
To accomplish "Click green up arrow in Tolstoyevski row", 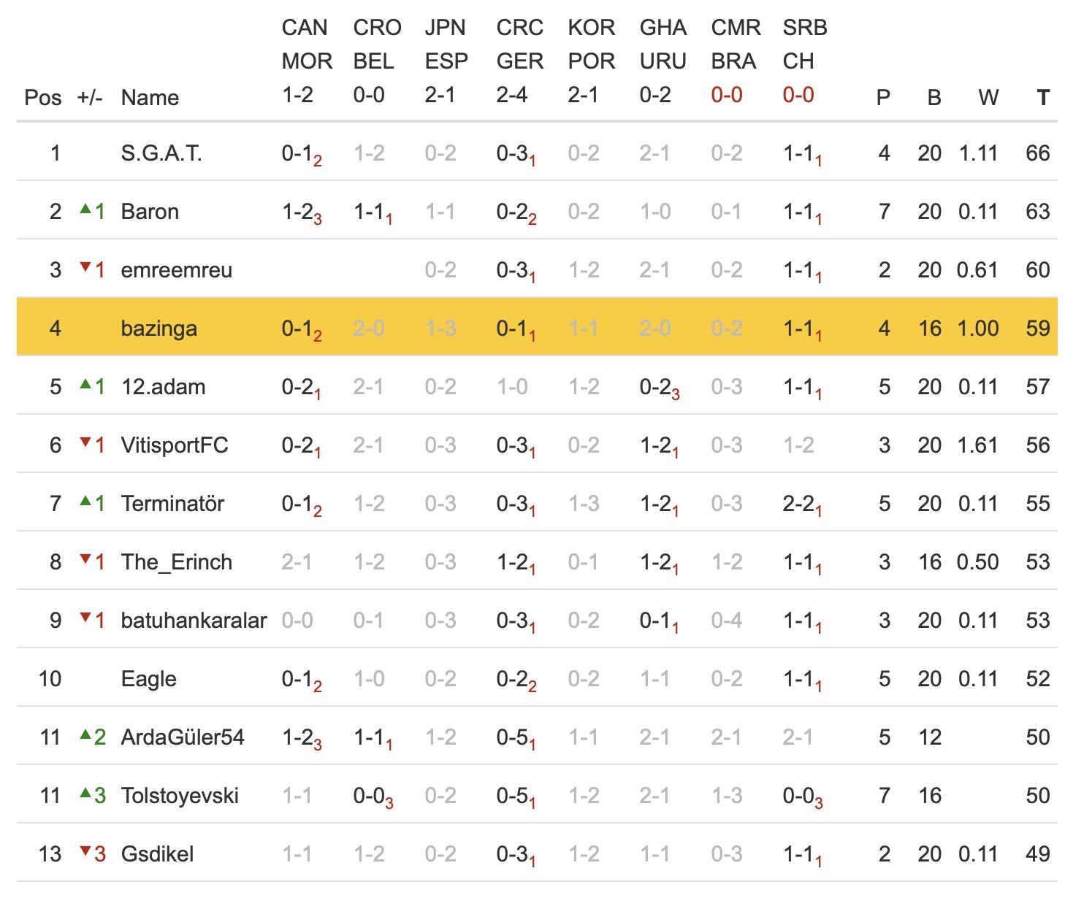I will [x=85, y=793].
